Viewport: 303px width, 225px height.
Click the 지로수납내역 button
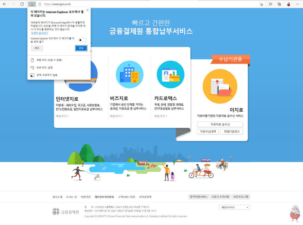(x=208, y=131)
